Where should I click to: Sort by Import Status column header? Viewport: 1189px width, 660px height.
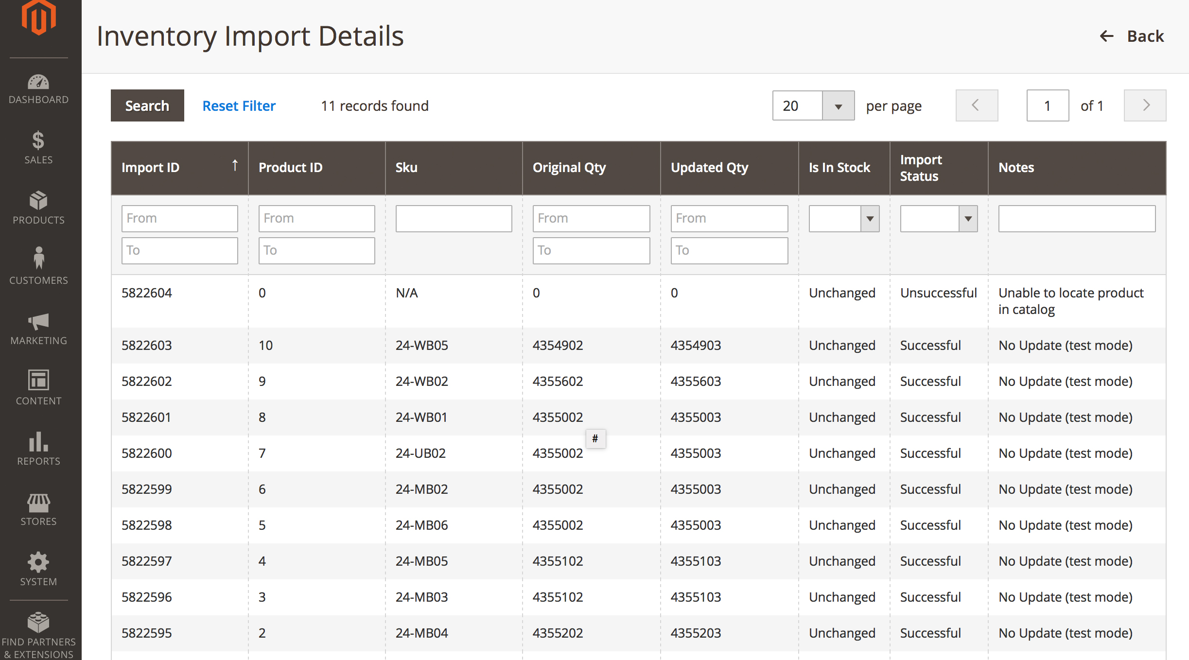939,168
